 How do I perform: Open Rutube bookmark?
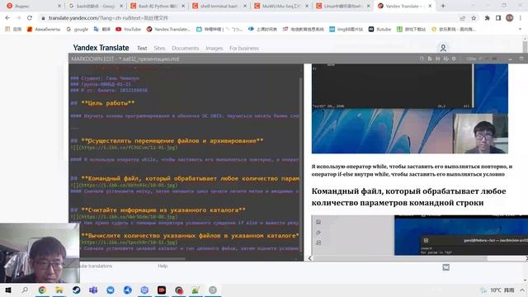click(x=379, y=30)
